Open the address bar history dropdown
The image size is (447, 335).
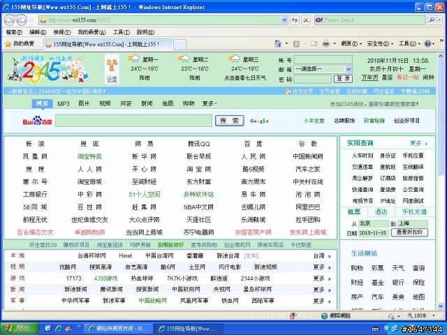tap(284, 20)
